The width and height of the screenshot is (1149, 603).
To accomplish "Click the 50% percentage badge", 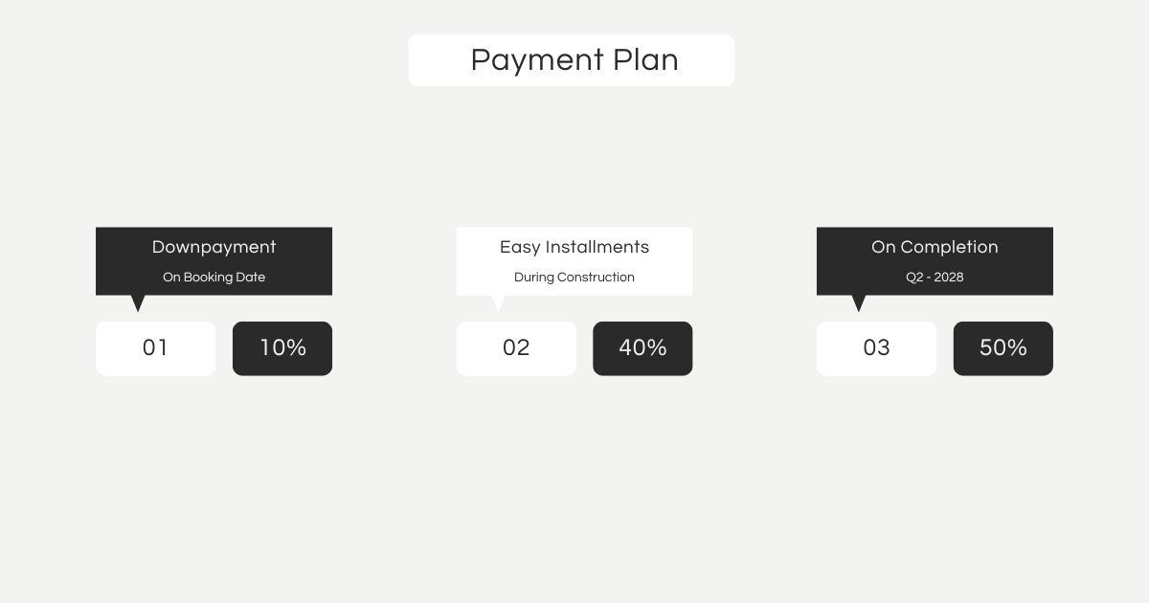I will pos(1003,348).
